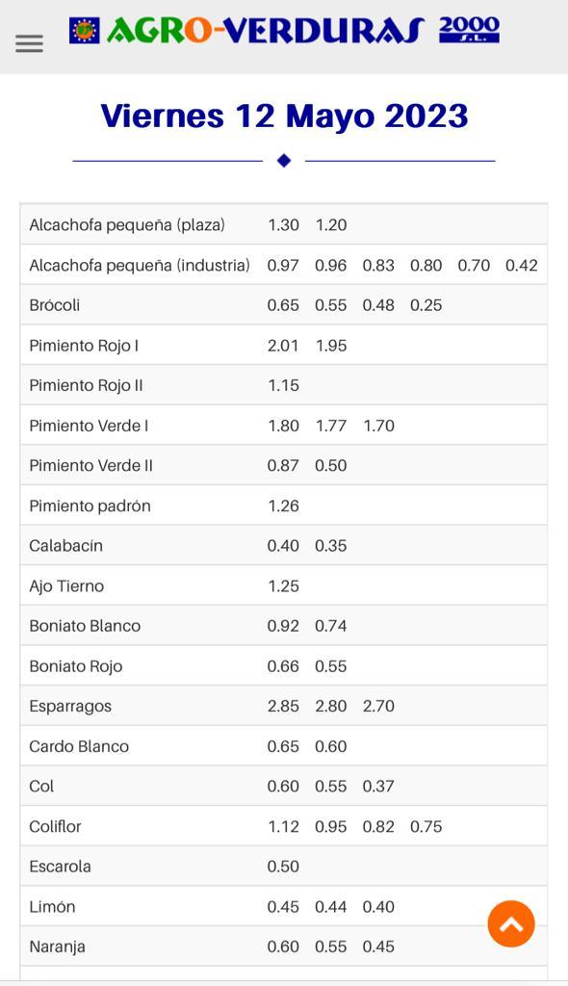
Task: Click the Agro-Verduras 2000 logo
Action: pos(284,30)
